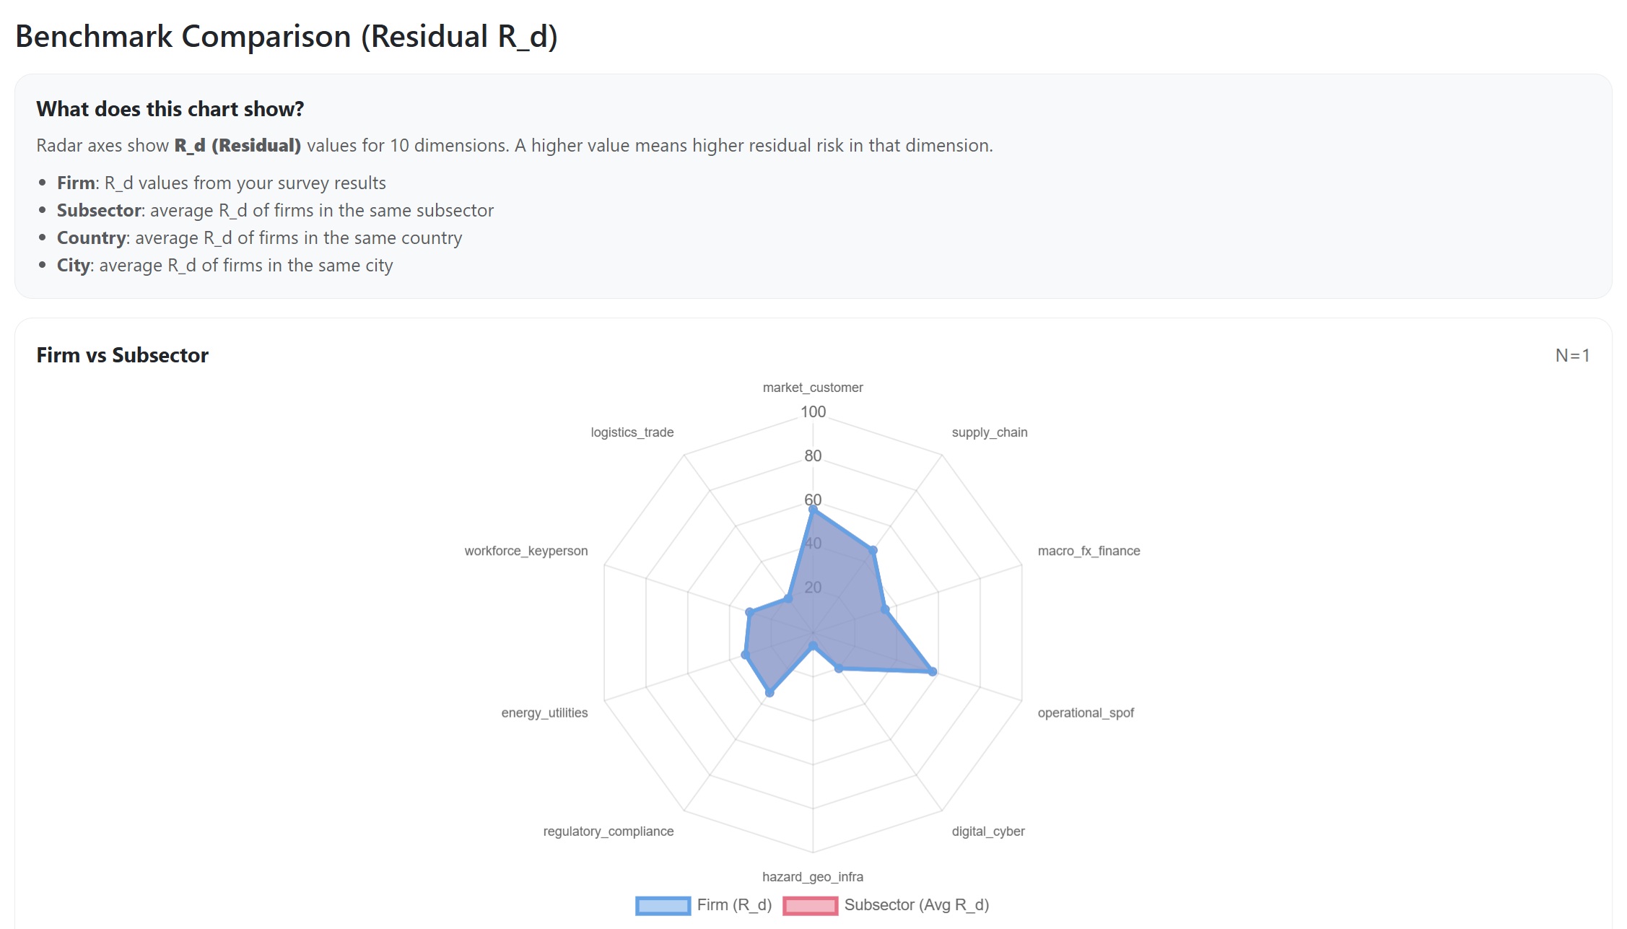Click the N=1 sample count text
The height and width of the screenshot is (929, 1627).
click(x=1572, y=356)
